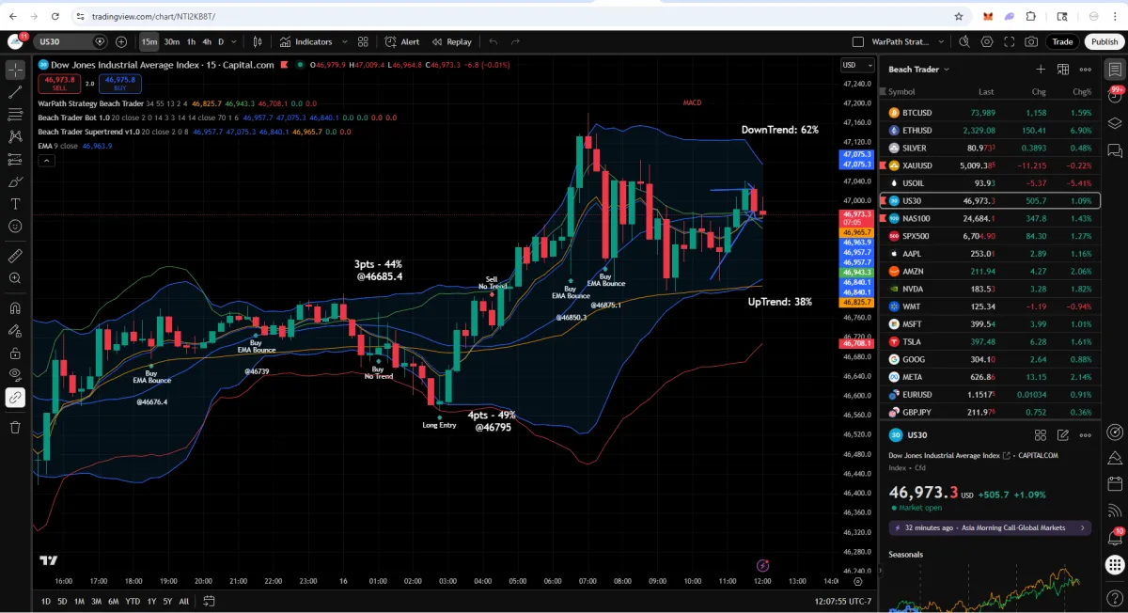Open the quick search icon
Screen dimensions: 1128x613
pos(963,41)
